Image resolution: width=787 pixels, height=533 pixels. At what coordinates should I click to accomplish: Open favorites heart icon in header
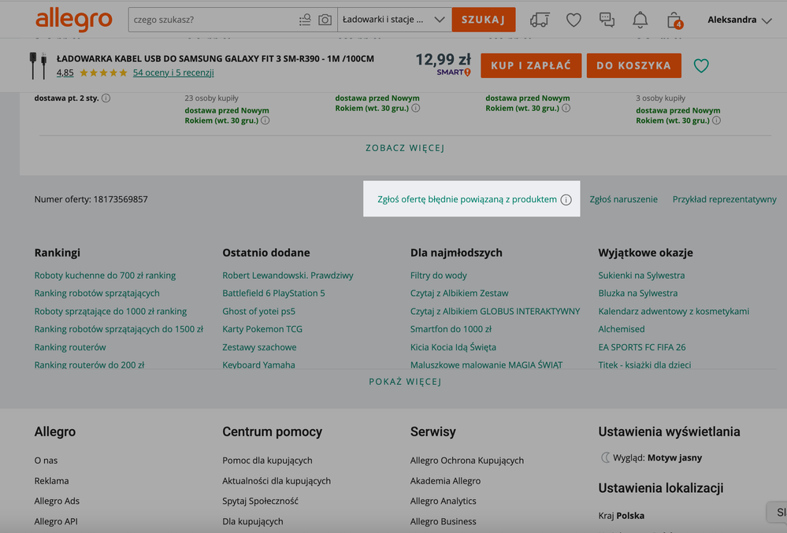[574, 20]
